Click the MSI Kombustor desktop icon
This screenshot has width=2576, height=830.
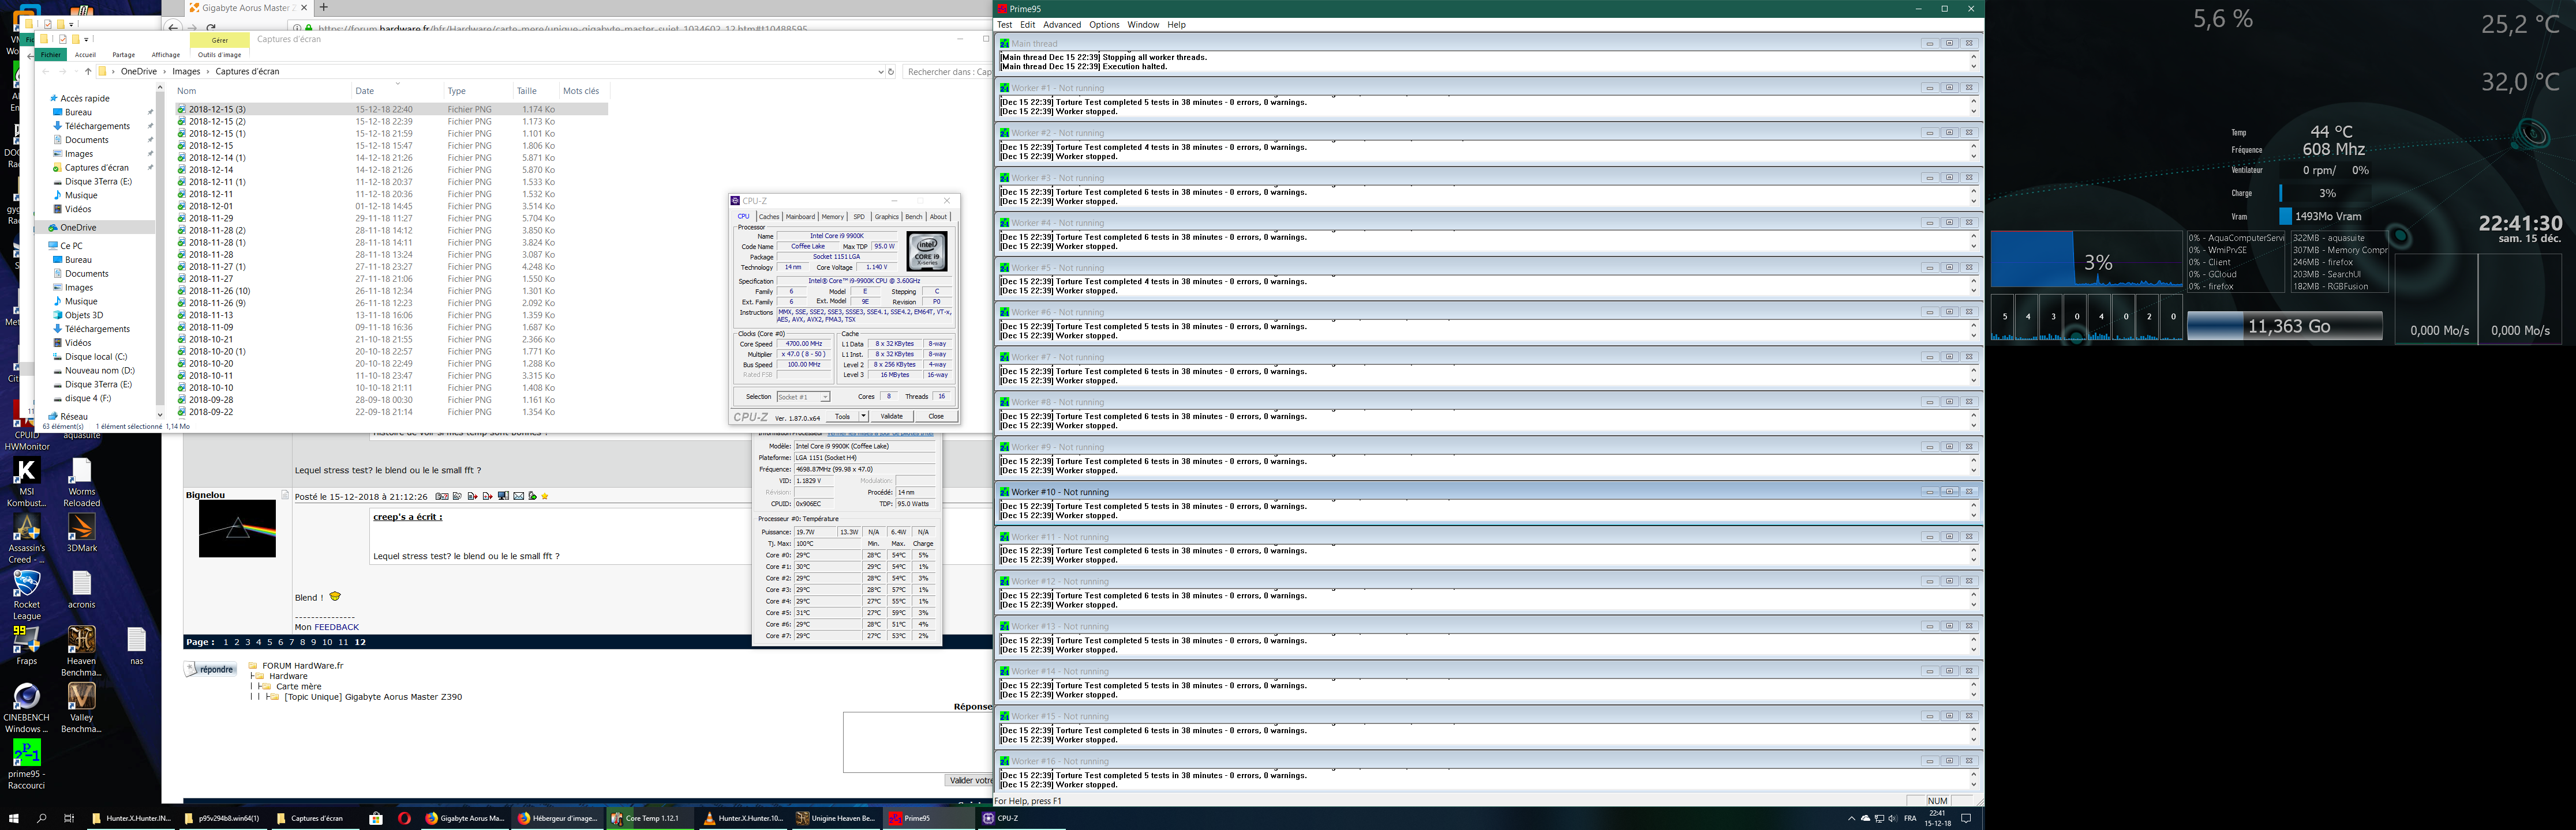click(26, 470)
